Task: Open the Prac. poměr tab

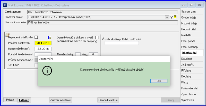Action: pos(192,41)
